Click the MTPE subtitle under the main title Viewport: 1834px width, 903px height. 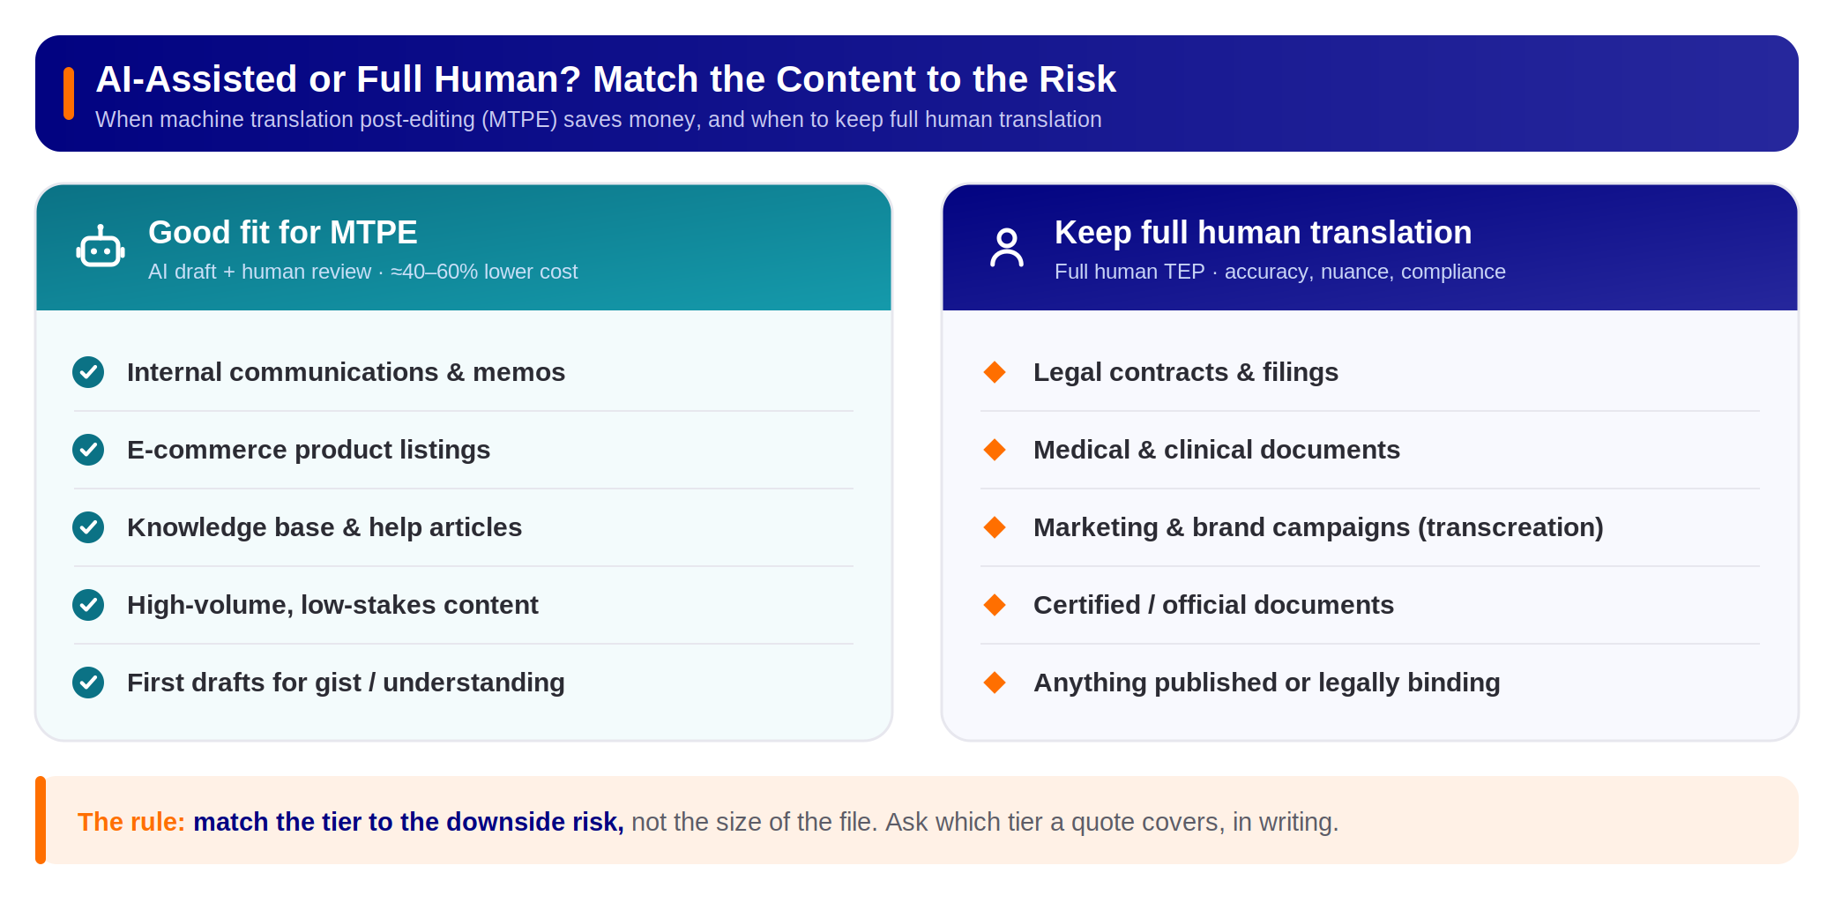[x=599, y=120]
